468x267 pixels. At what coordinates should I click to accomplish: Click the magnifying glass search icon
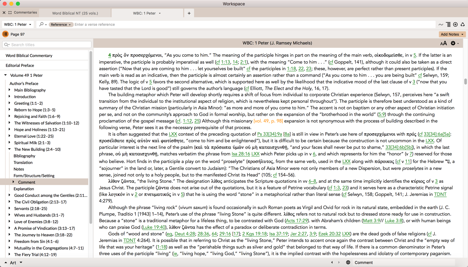click(x=42, y=24)
